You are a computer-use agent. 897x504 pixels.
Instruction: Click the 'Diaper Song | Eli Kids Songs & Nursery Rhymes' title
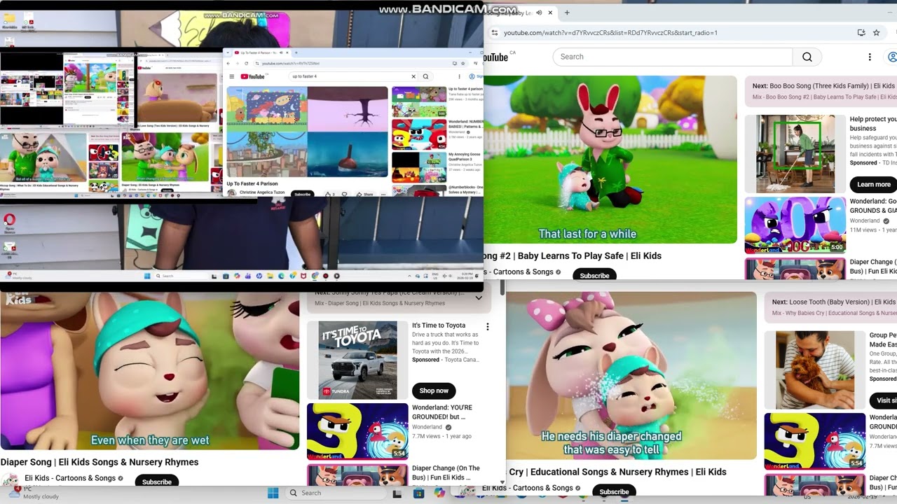pos(100,462)
